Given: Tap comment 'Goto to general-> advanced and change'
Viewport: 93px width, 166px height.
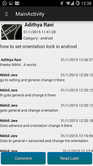Looking at the screenshot, I should 47,138.
